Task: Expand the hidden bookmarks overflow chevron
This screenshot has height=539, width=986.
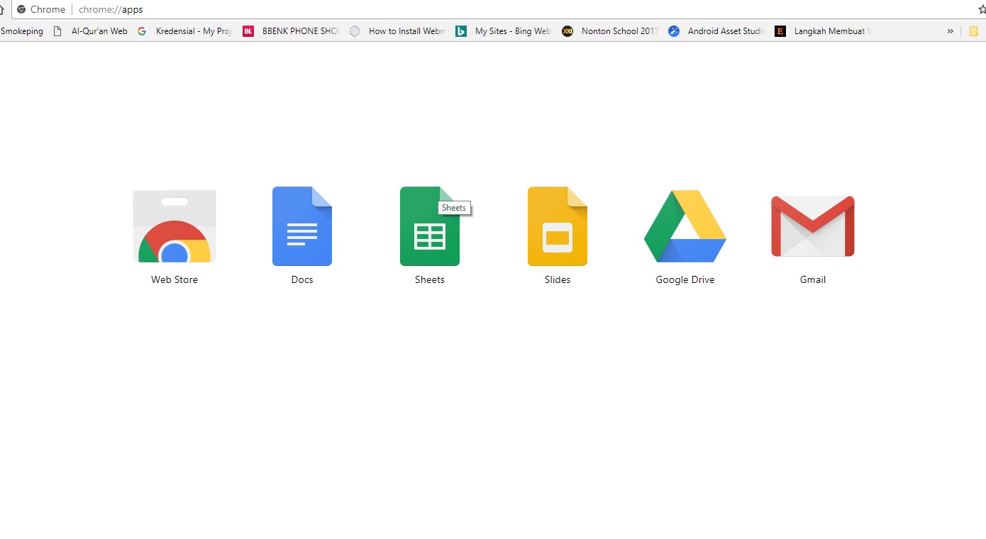Action: 951,30
